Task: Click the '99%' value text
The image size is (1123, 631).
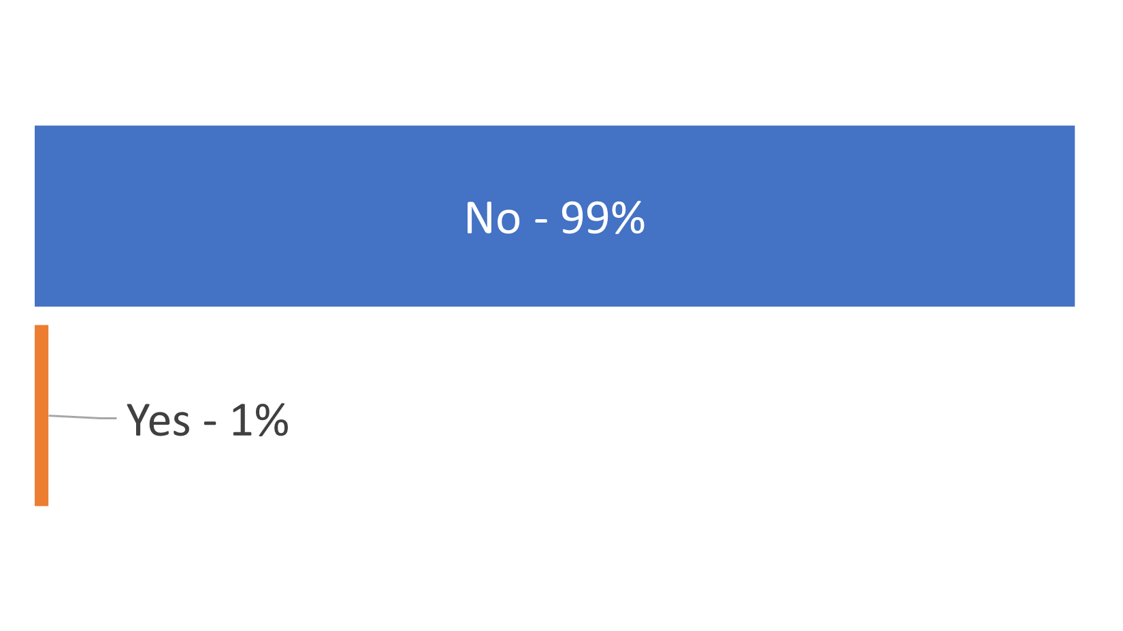Action: pos(602,218)
